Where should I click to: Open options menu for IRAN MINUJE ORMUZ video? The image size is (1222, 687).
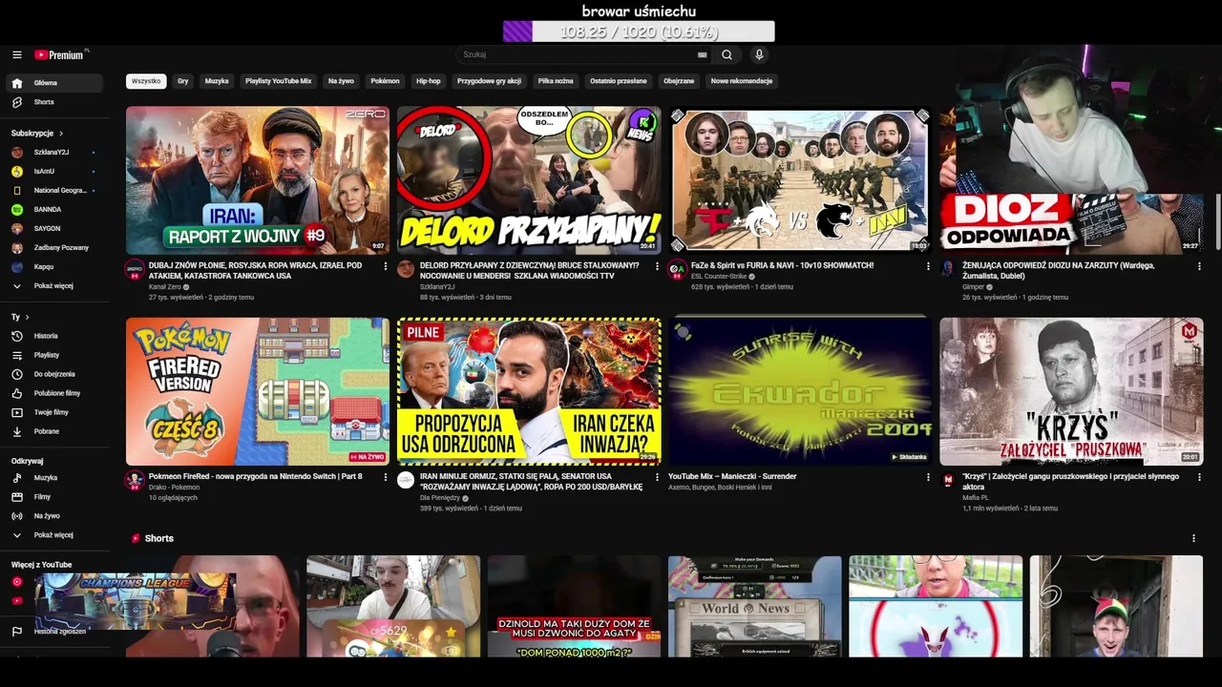657,477
